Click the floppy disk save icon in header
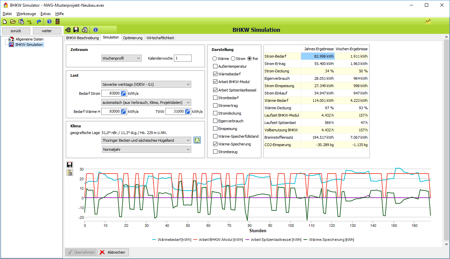 click(x=76, y=30)
